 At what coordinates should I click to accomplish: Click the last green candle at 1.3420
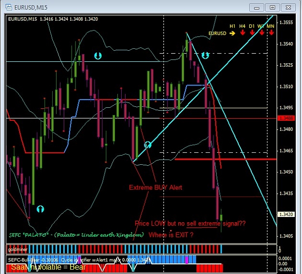(221, 218)
